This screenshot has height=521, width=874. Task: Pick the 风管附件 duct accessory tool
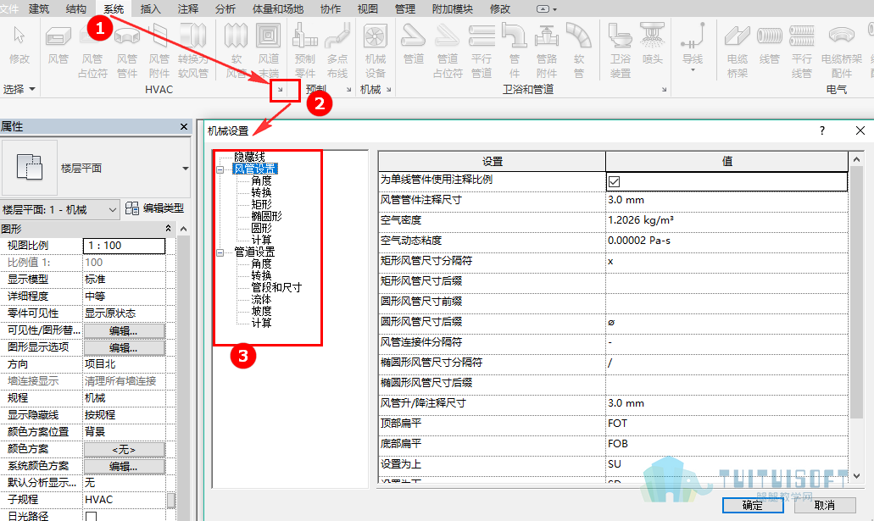point(159,52)
